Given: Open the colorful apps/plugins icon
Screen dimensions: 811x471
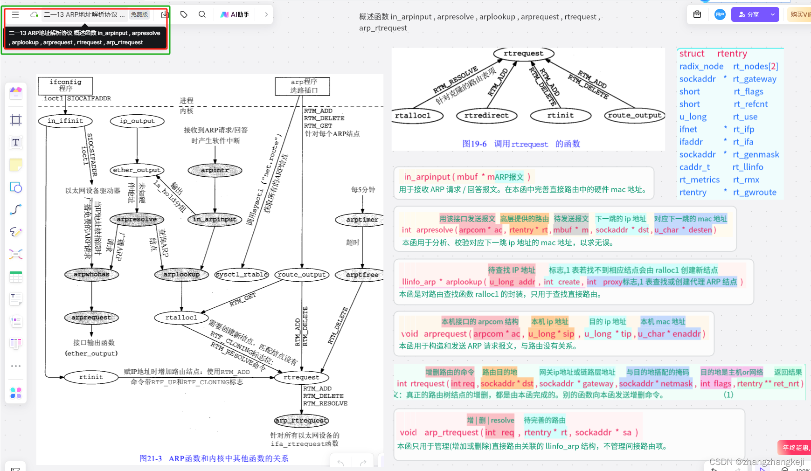Looking at the screenshot, I should point(16,393).
